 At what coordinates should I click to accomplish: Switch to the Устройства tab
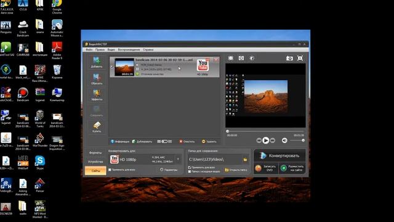click(x=95, y=162)
